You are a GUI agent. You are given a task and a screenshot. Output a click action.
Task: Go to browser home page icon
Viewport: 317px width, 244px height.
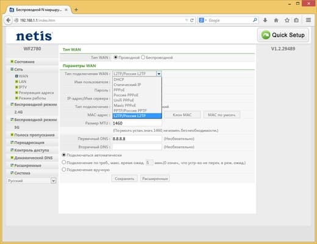[276, 20]
